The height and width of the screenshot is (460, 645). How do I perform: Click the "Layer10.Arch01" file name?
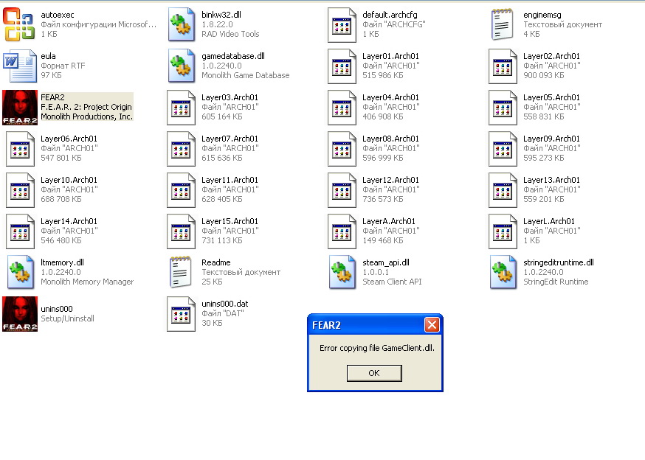click(69, 180)
